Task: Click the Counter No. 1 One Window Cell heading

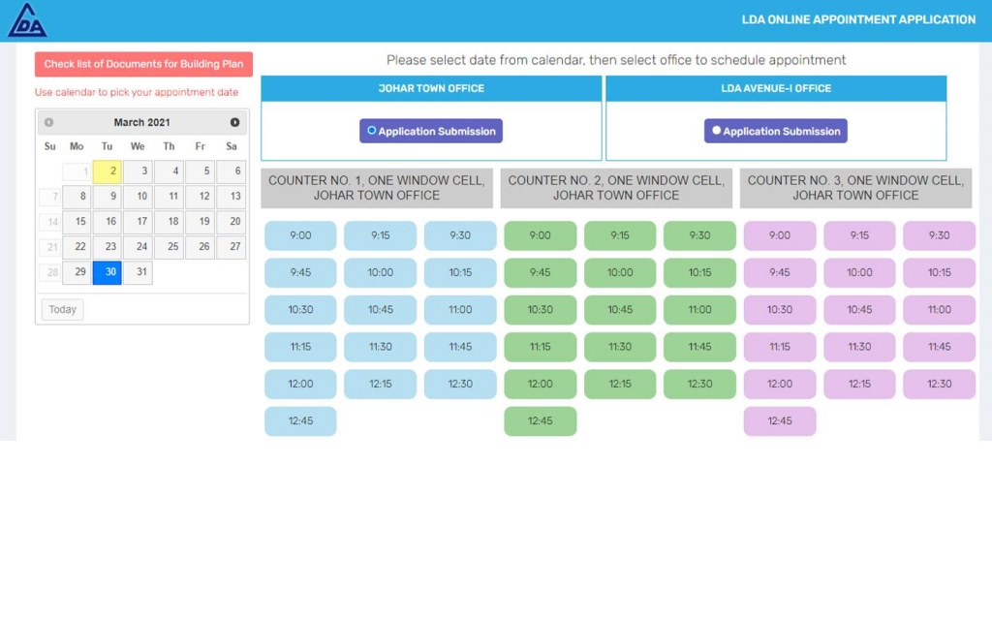Action: 377,188
